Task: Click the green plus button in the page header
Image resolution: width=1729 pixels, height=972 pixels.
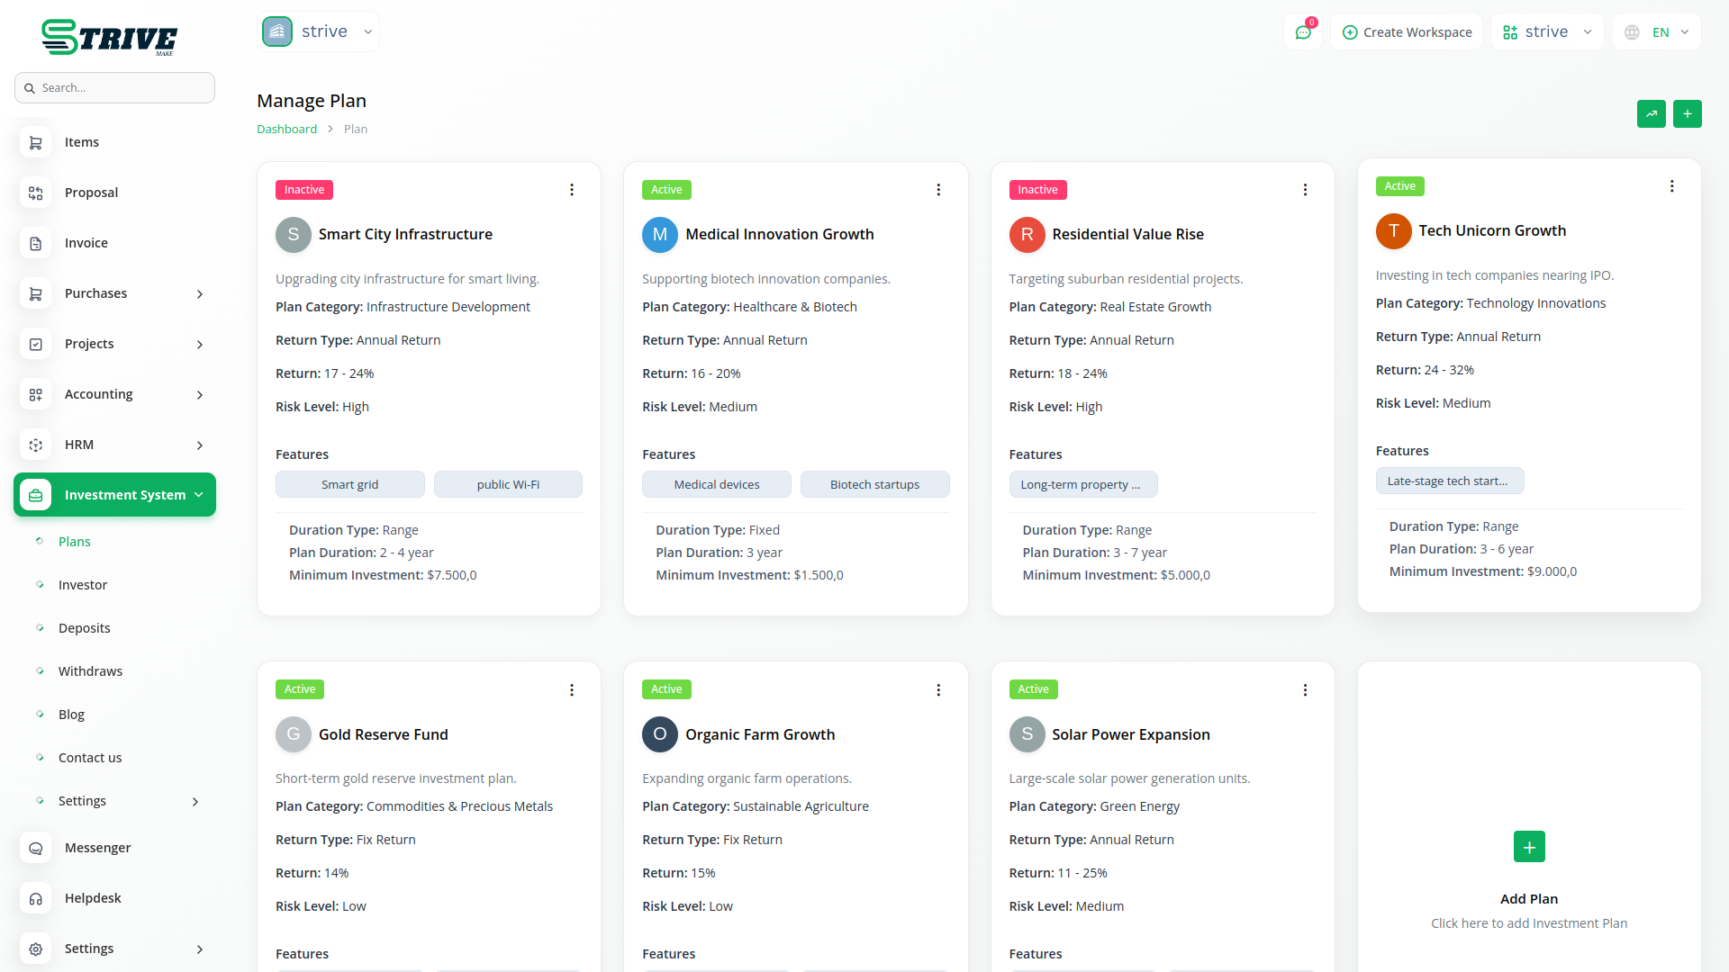Action: 1687,114
